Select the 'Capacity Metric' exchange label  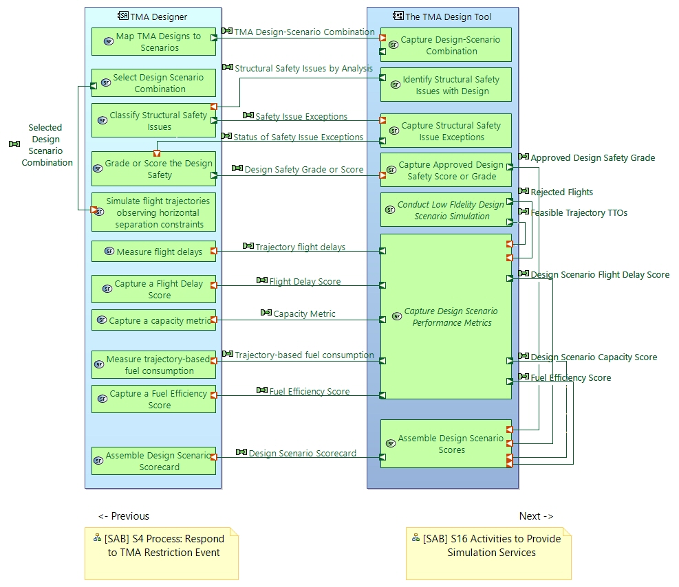click(x=304, y=313)
